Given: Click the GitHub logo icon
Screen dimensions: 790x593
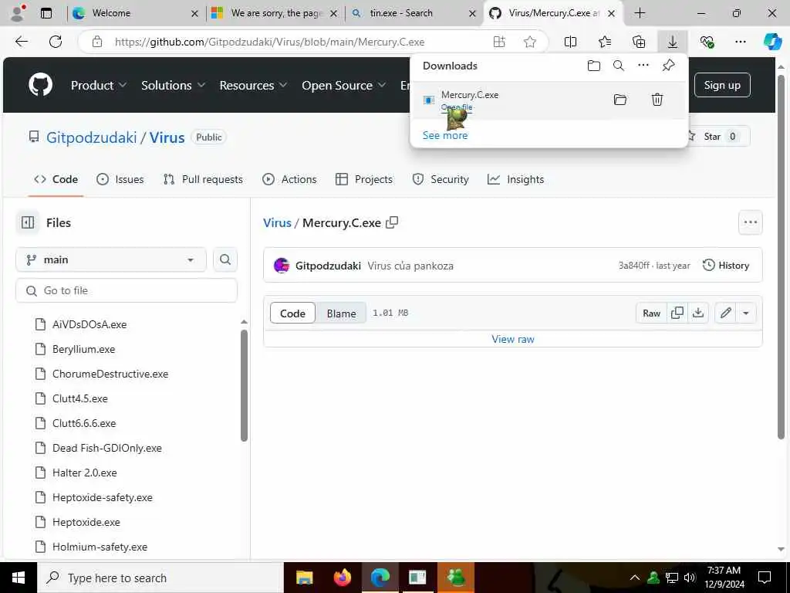Looking at the screenshot, I should tap(40, 85).
